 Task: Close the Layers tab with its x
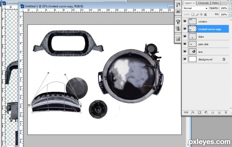194,3
